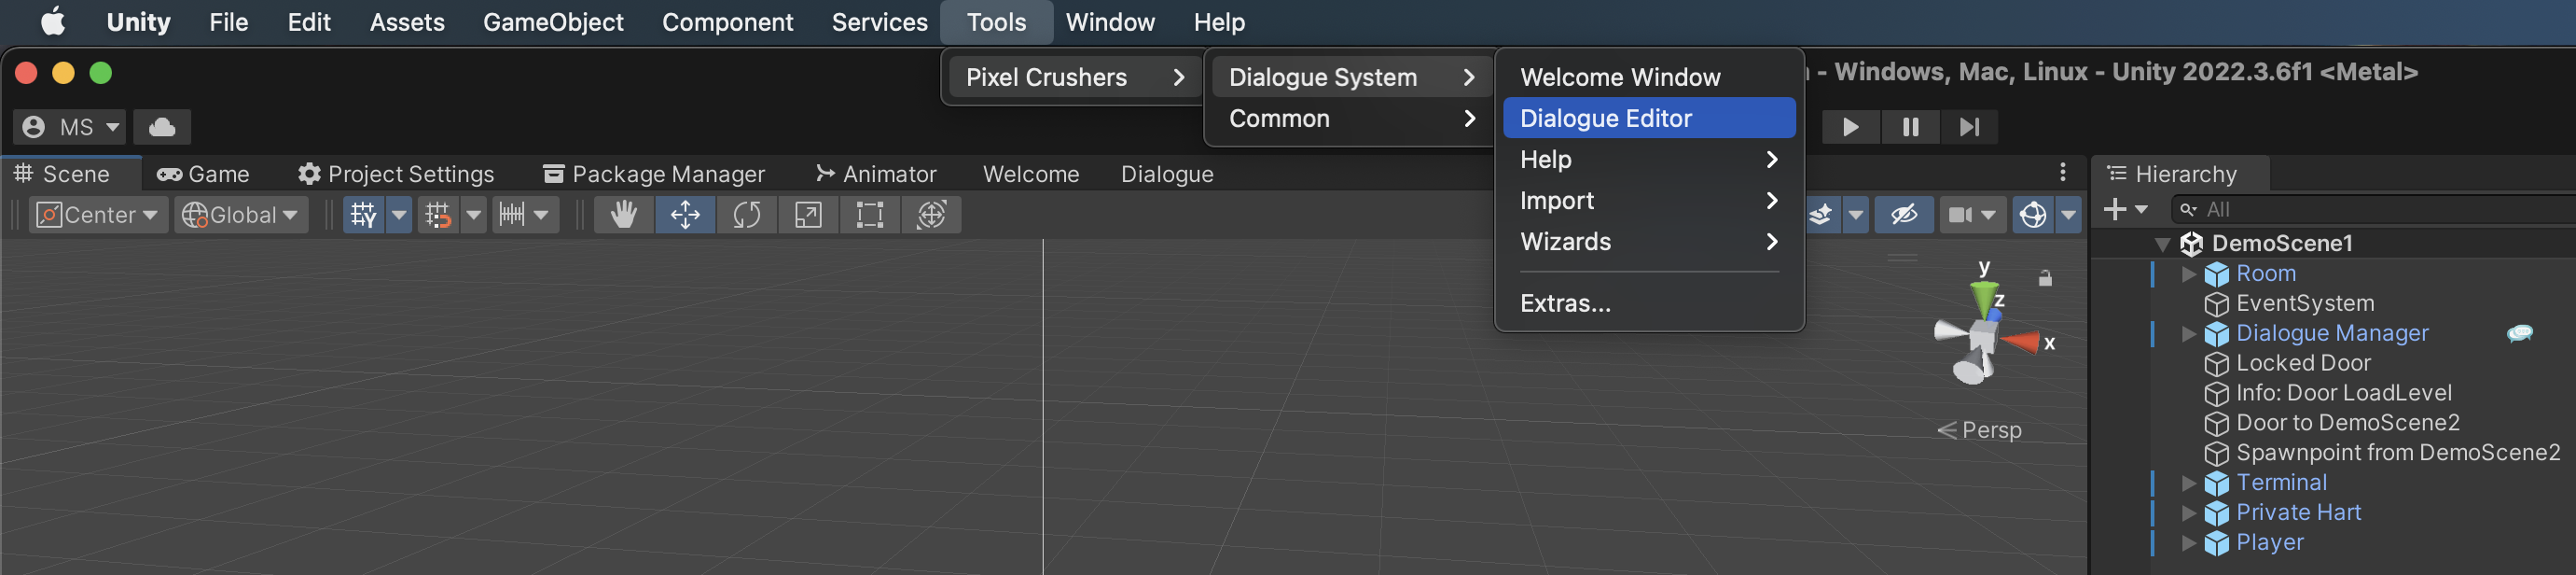
Task: Select the Rect transform tool
Action: pyautogui.click(x=870, y=215)
